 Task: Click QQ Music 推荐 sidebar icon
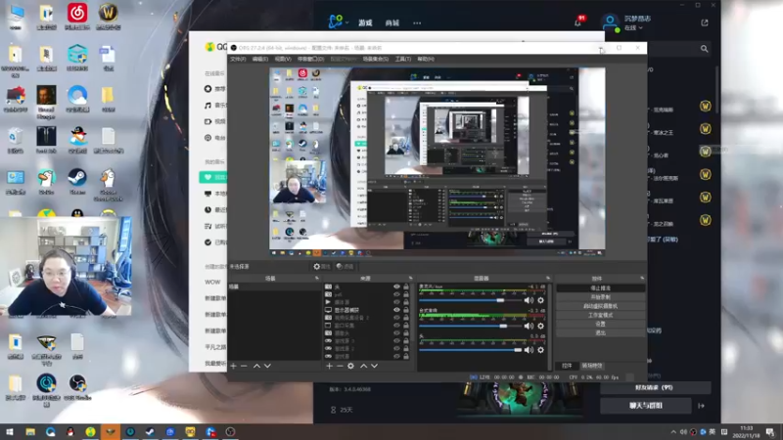click(x=207, y=89)
